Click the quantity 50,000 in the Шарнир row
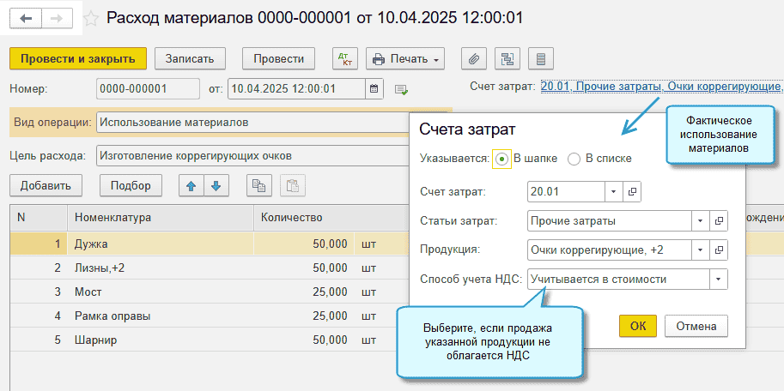This screenshot has width=784, height=391. pyautogui.click(x=330, y=340)
